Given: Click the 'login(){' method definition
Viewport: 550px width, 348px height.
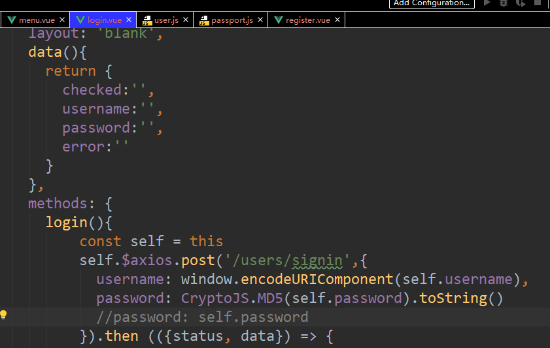Looking at the screenshot, I should point(79,223).
